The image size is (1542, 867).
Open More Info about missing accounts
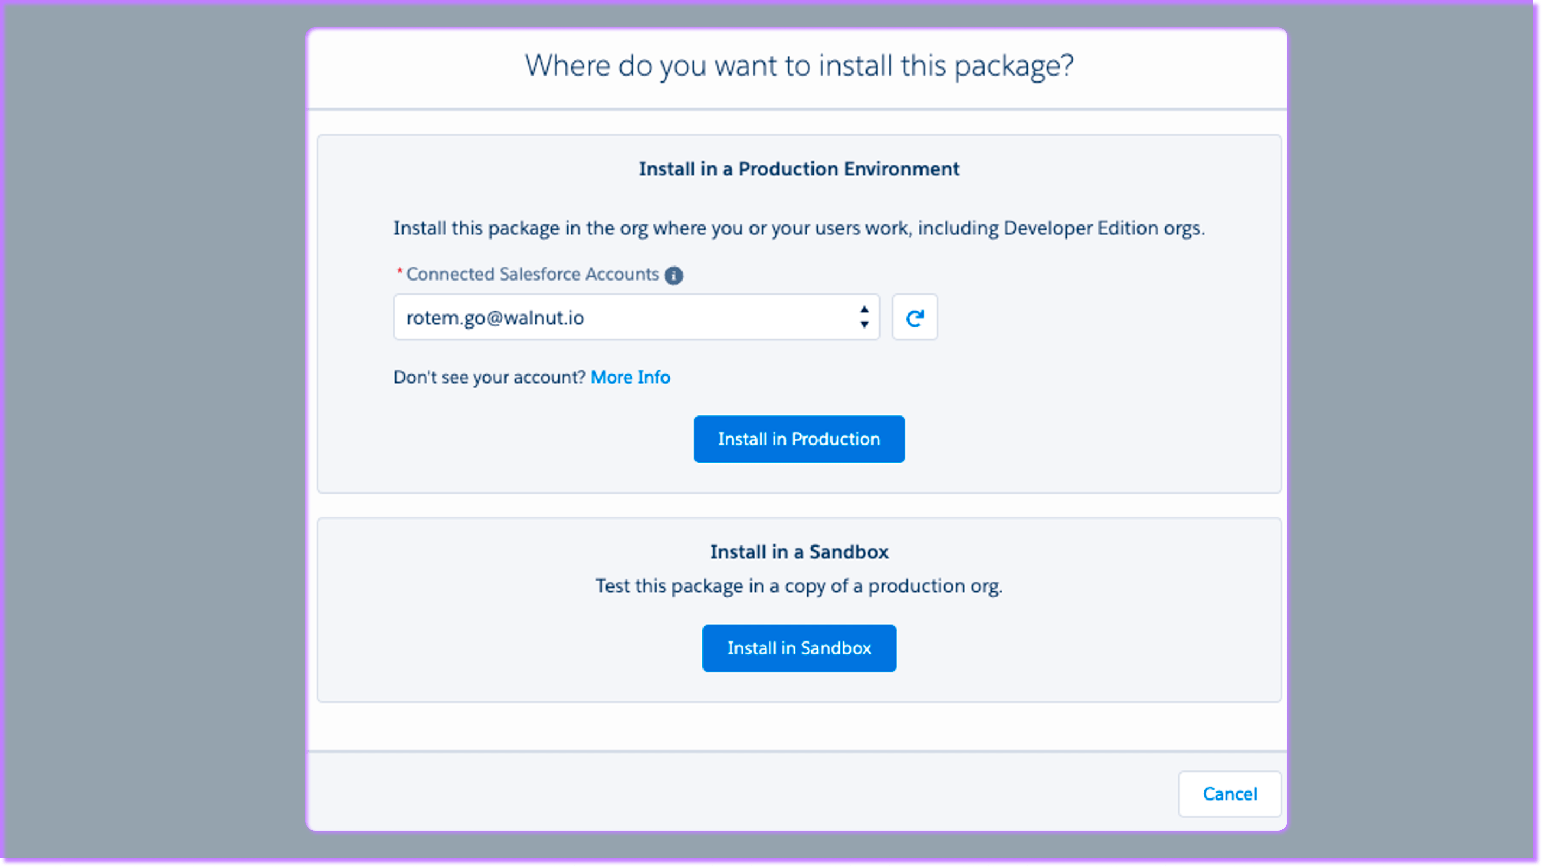pos(629,377)
